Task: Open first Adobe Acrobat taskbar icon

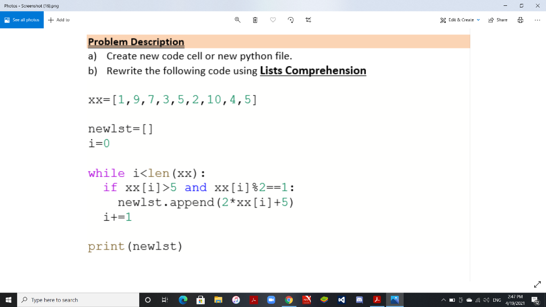Action: [253, 300]
